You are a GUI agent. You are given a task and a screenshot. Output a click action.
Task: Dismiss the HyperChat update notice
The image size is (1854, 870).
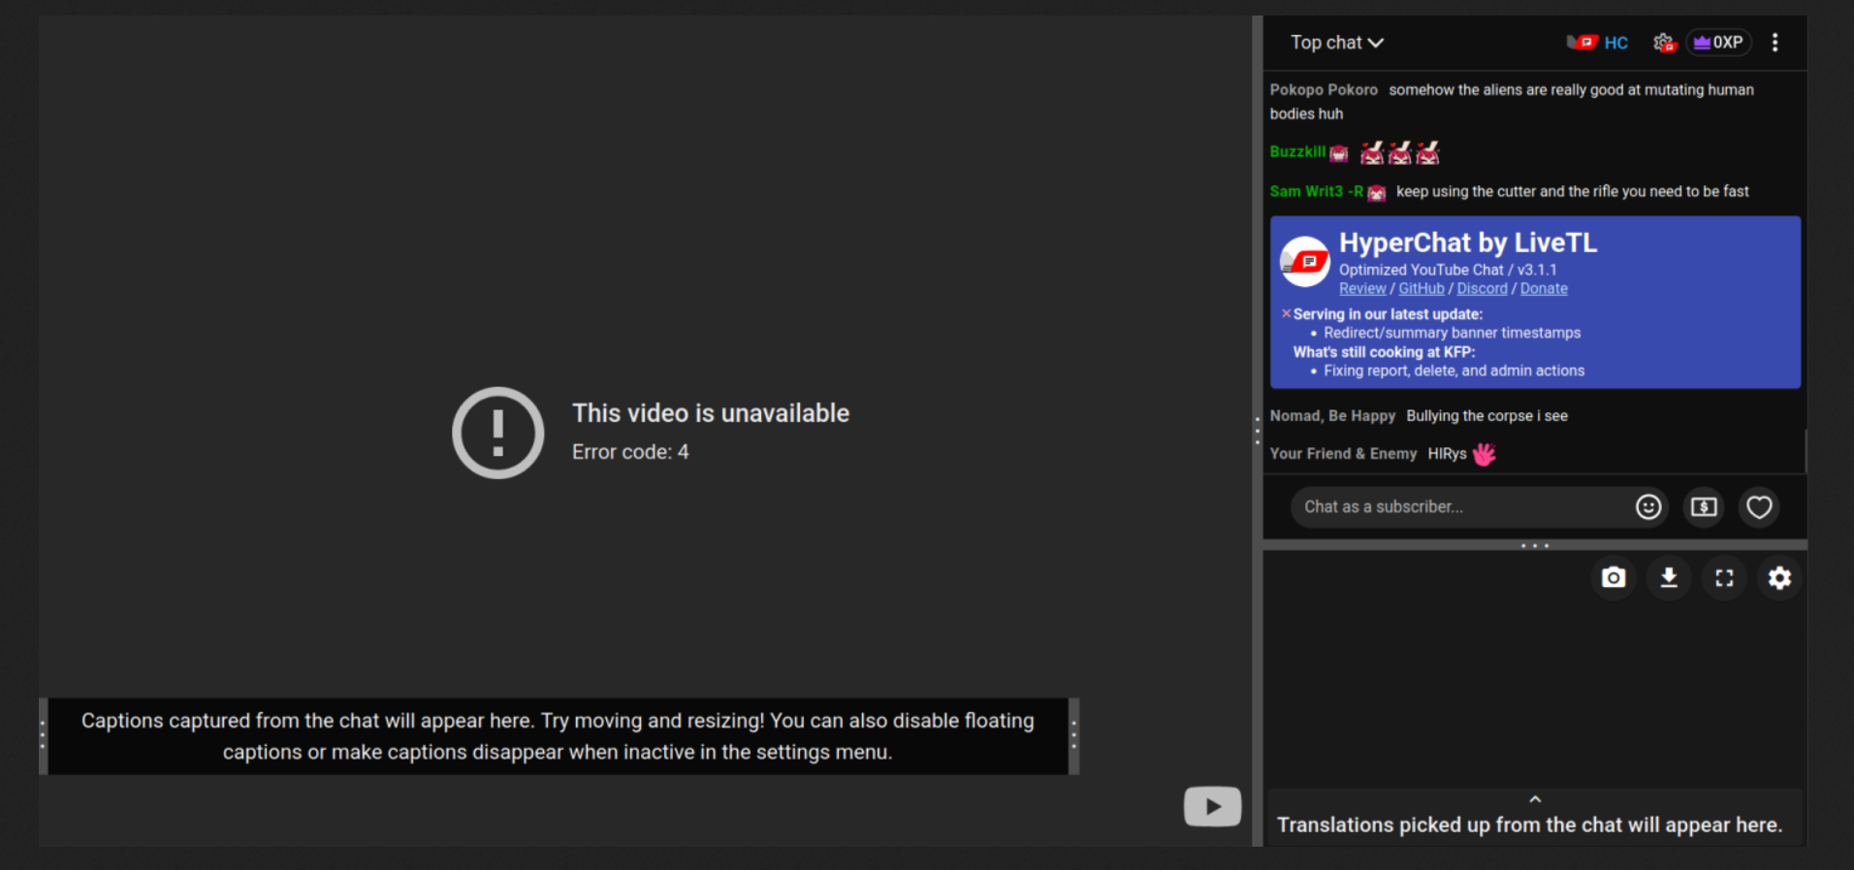pyautogui.click(x=1286, y=313)
